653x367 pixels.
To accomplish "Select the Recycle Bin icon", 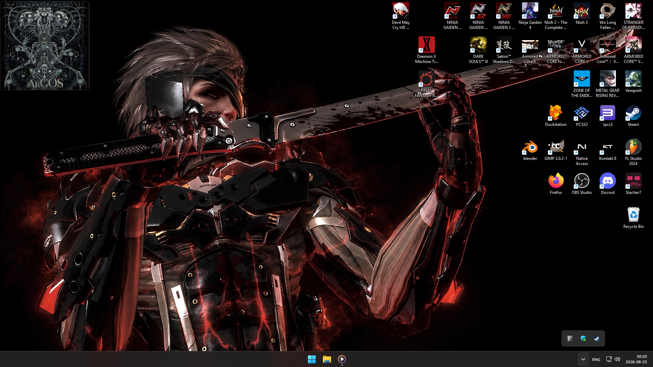I will 633,218.
